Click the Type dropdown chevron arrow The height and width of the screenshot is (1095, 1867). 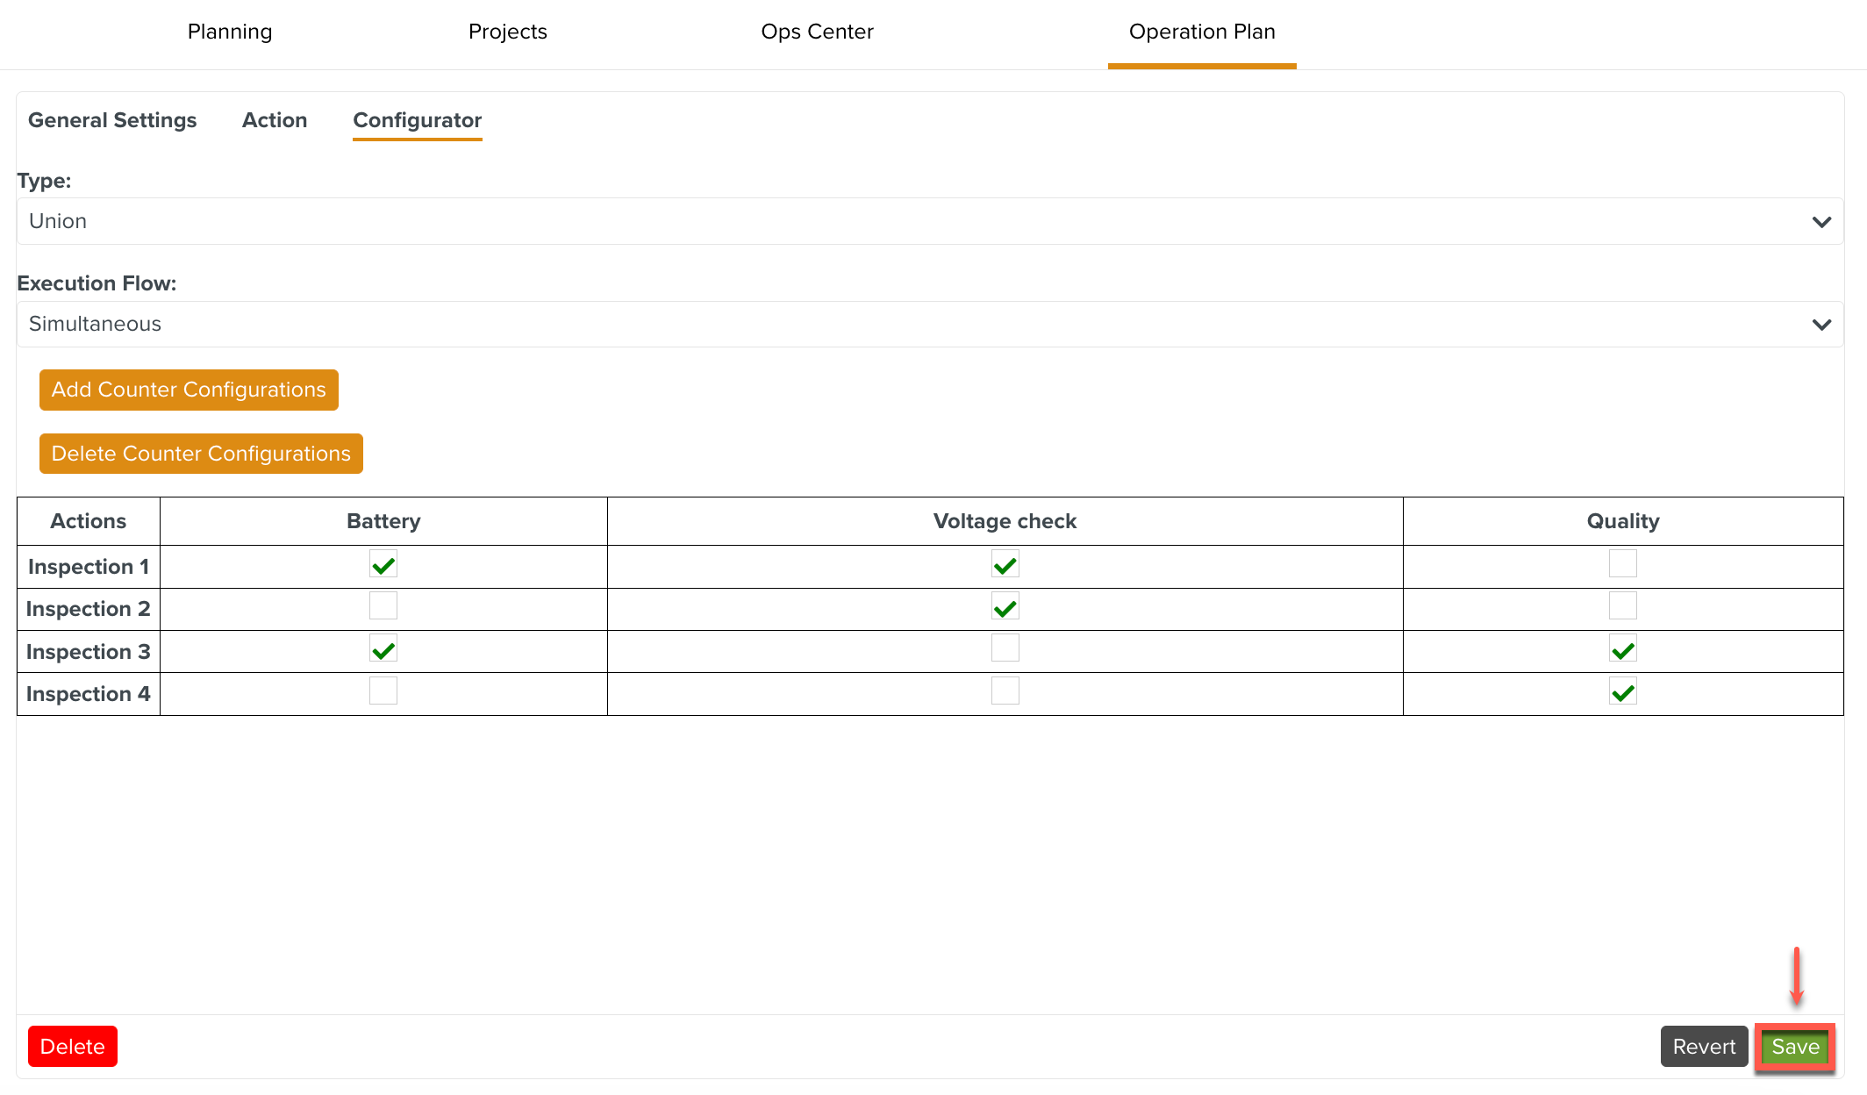coord(1821,222)
